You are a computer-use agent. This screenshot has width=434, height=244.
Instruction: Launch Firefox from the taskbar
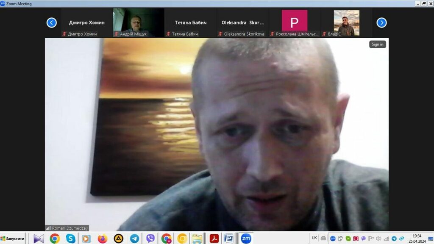[103, 238]
